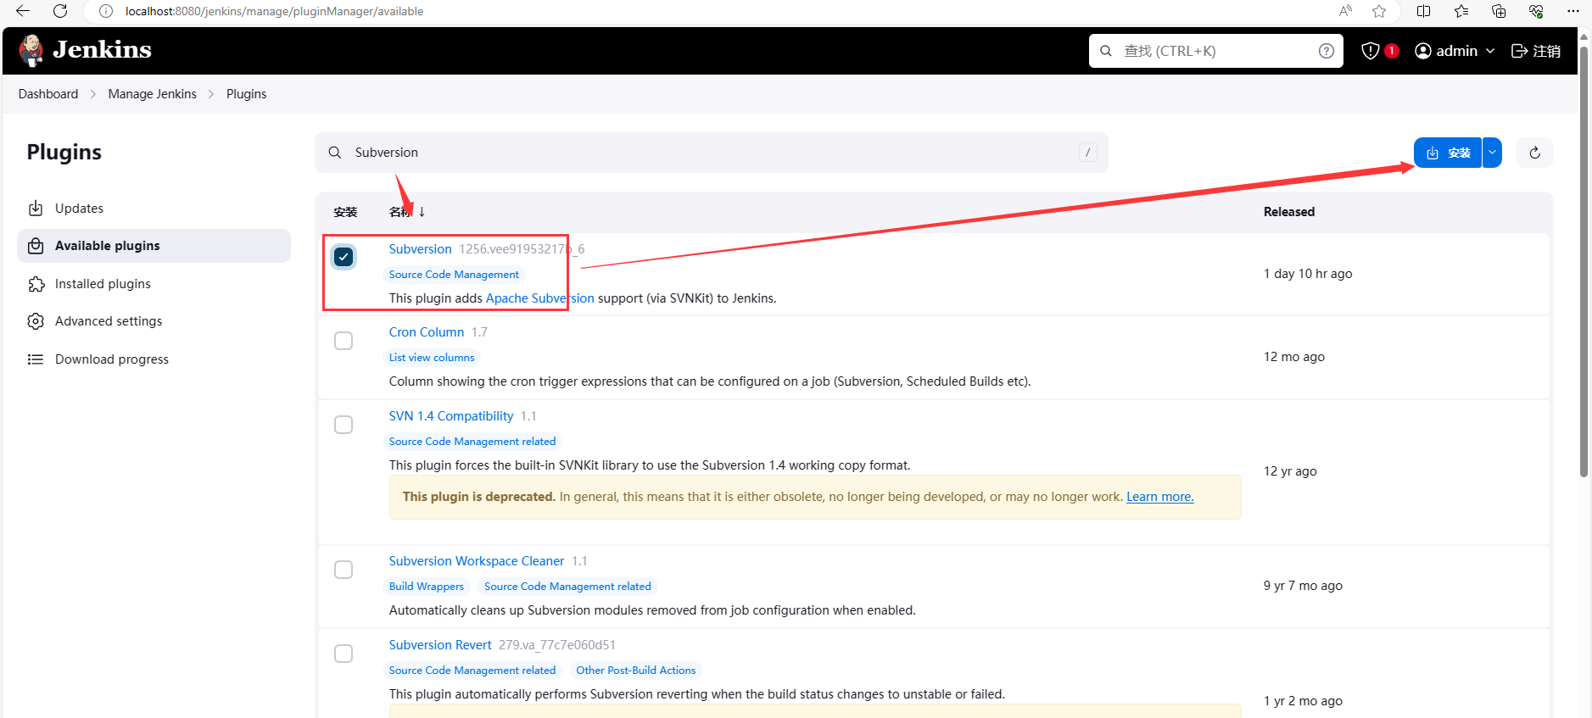Filter by Source Code Management tag under Subversion
Viewport: 1592px width, 718px height.
pyautogui.click(x=454, y=275)
